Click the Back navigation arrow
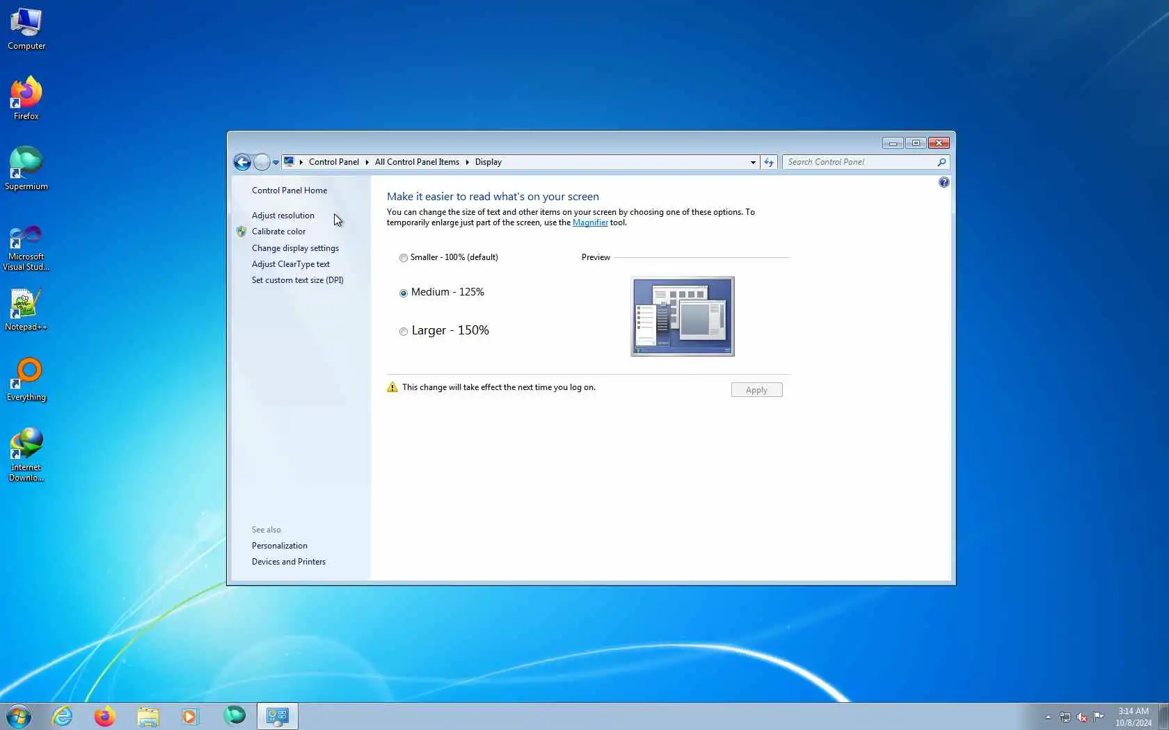The height and width of the screenshot is (730, 1169). [241, 162]
